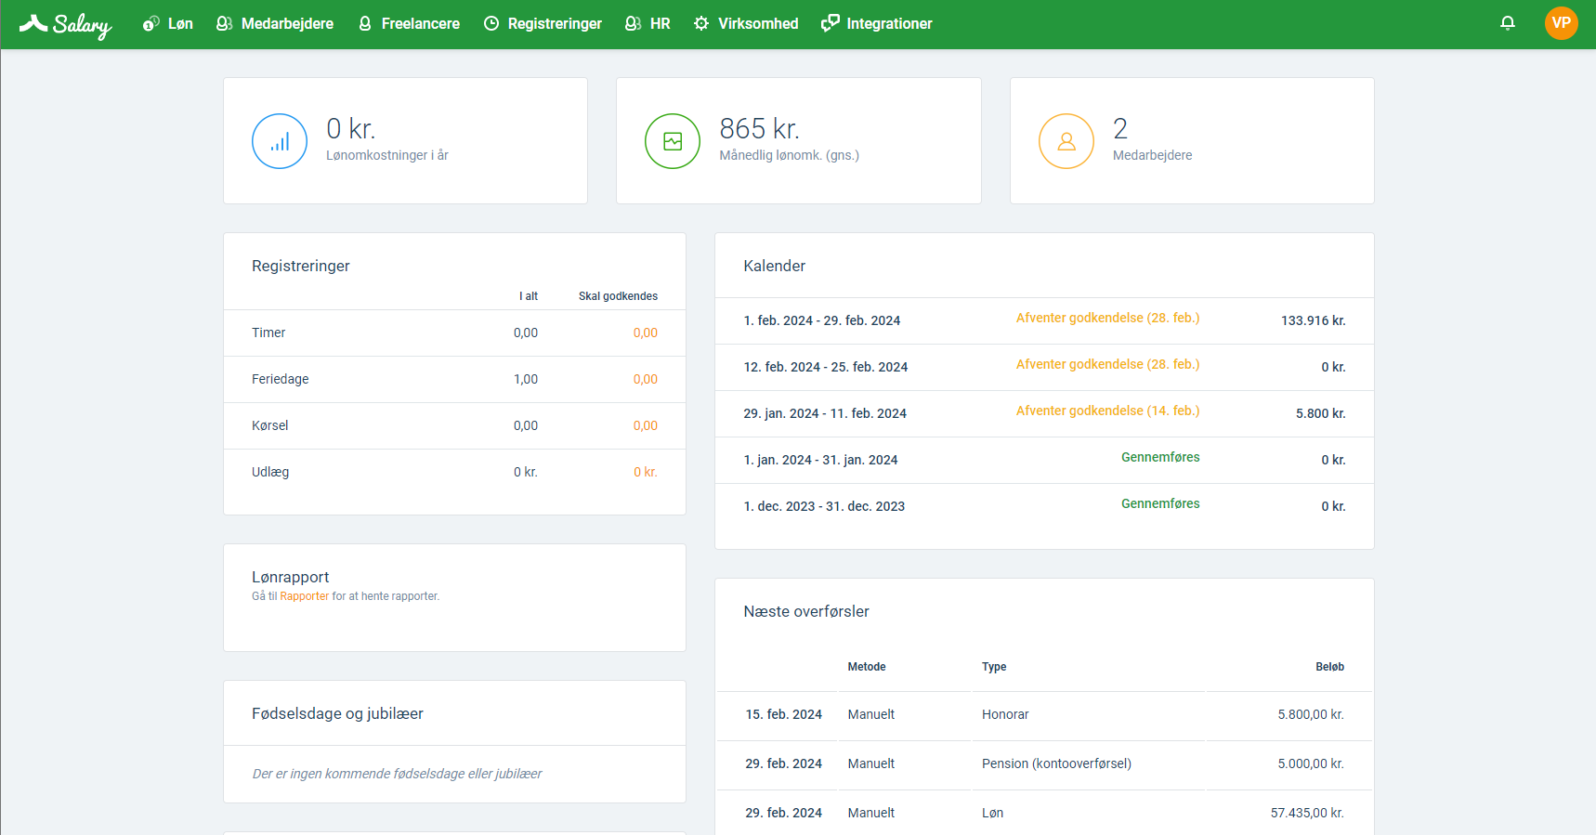The image size is (1596, 835).
Task: Open the Virksomhed settings menu
Action: click(746, 23)
